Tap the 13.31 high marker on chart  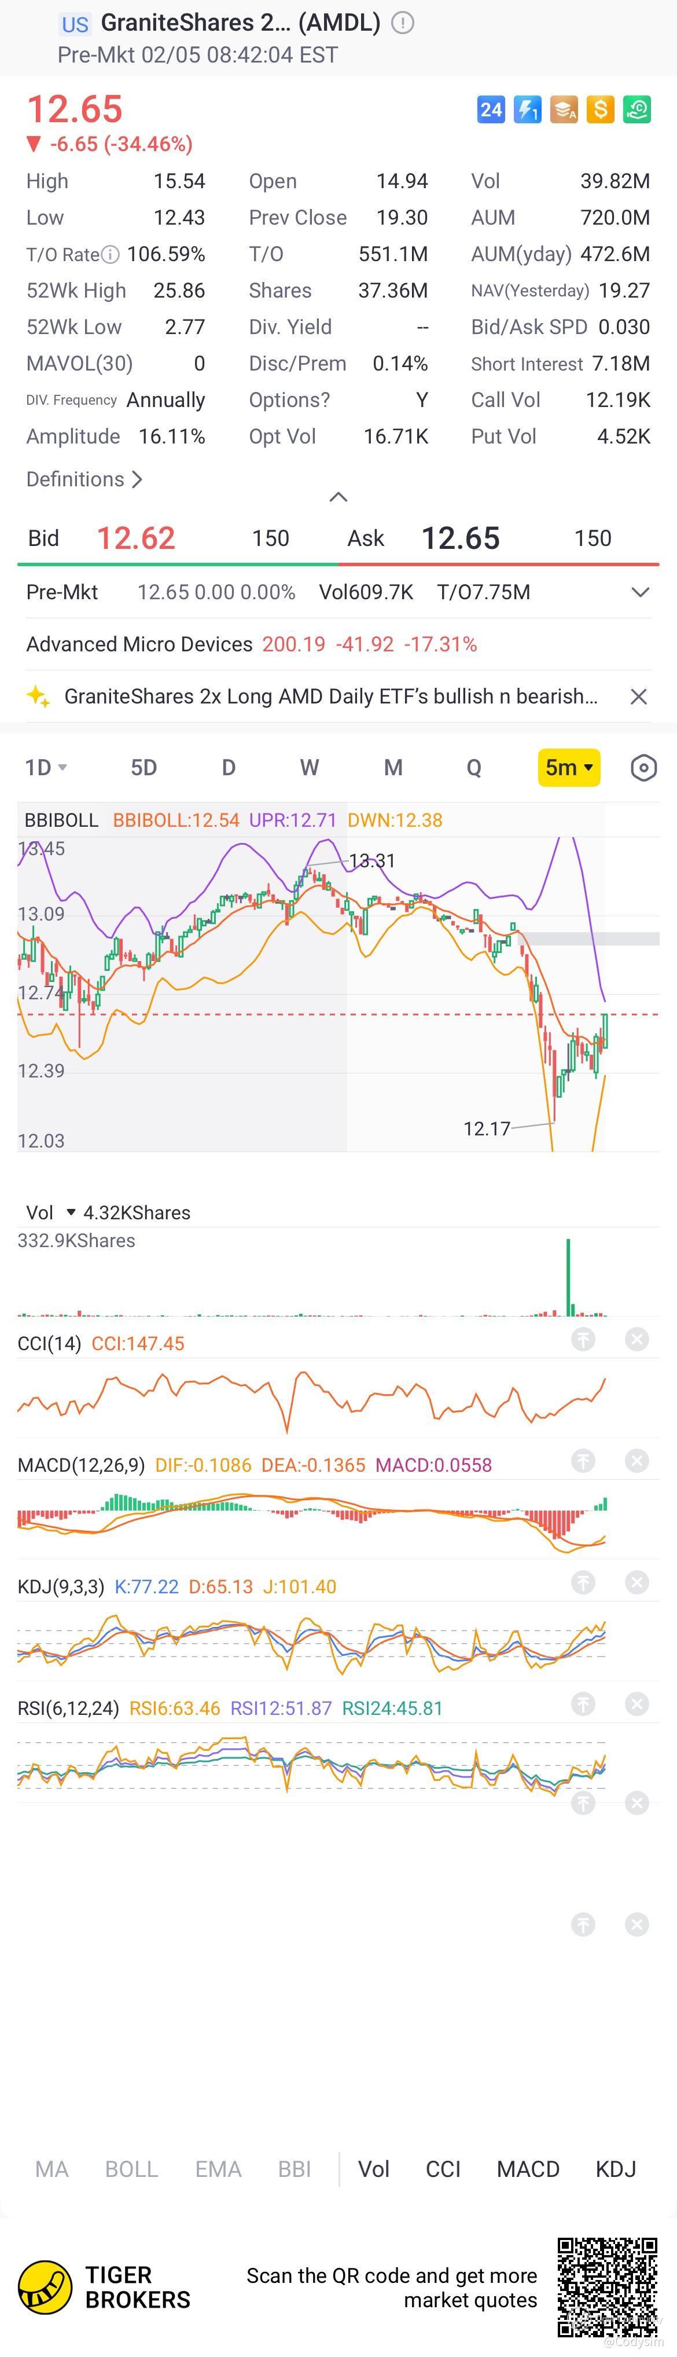point(373,861)
